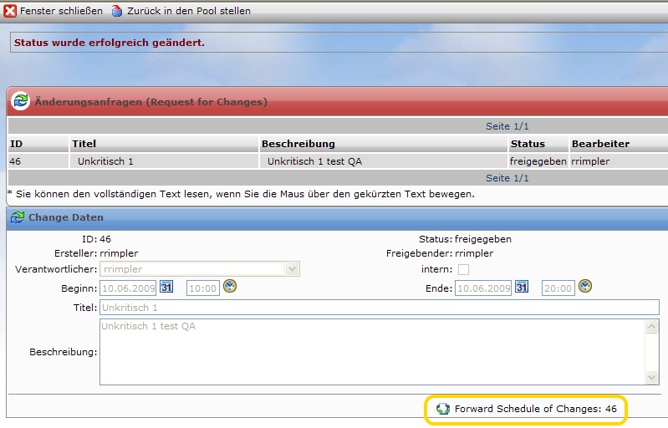The height and width of the screenshot is (428, 668).
Task: Sort by the Status column header
Action: (x=527, y=144)
